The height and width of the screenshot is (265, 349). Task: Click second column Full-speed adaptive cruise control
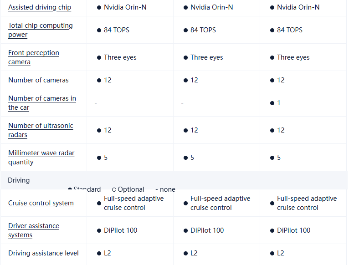click(x=220, y=203)
